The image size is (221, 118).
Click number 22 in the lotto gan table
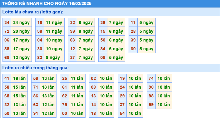[72, 22]
